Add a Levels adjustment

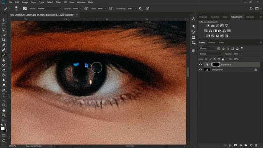coord(213,25)
